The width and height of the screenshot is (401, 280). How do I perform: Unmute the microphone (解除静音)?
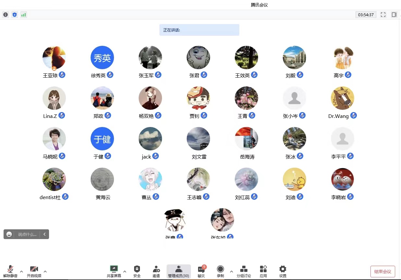coord(10,271)
